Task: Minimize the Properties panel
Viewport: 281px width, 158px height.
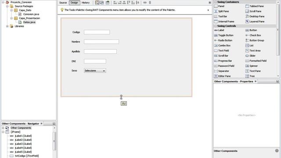Action: click(277, 81)
